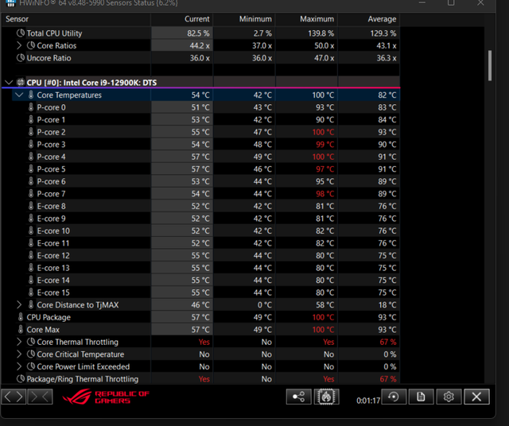Click P-core 5 maximum value 97 °C
This screenshot has height=426, width=509.
point(324,169)
